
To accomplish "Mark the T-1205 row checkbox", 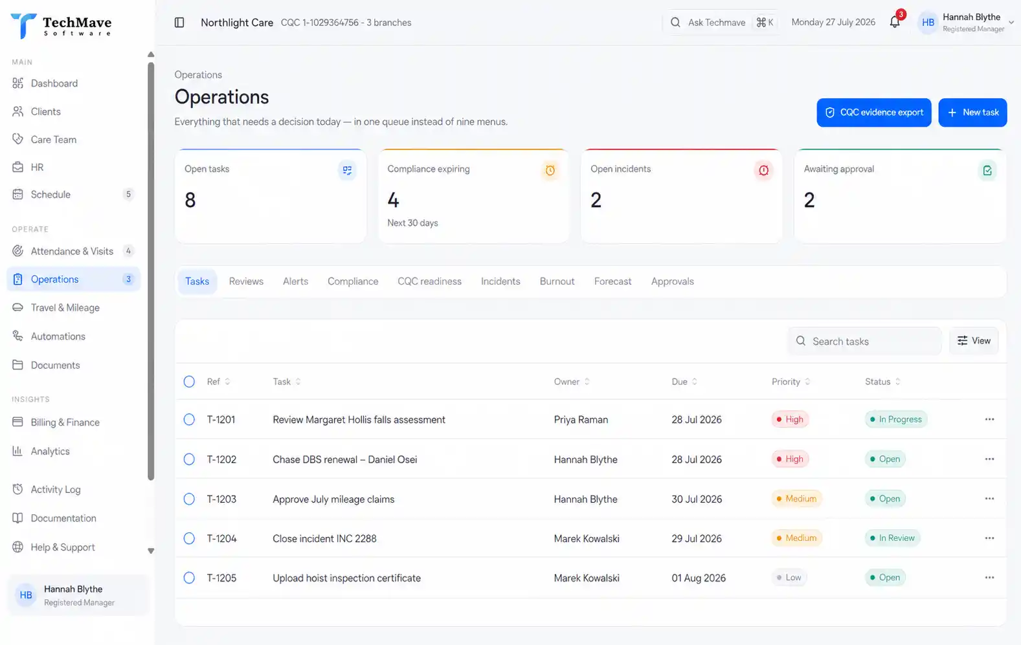I will (189, 578).
